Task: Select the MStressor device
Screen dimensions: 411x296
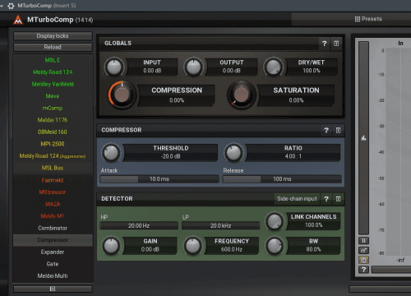Action: coord(53,192)
